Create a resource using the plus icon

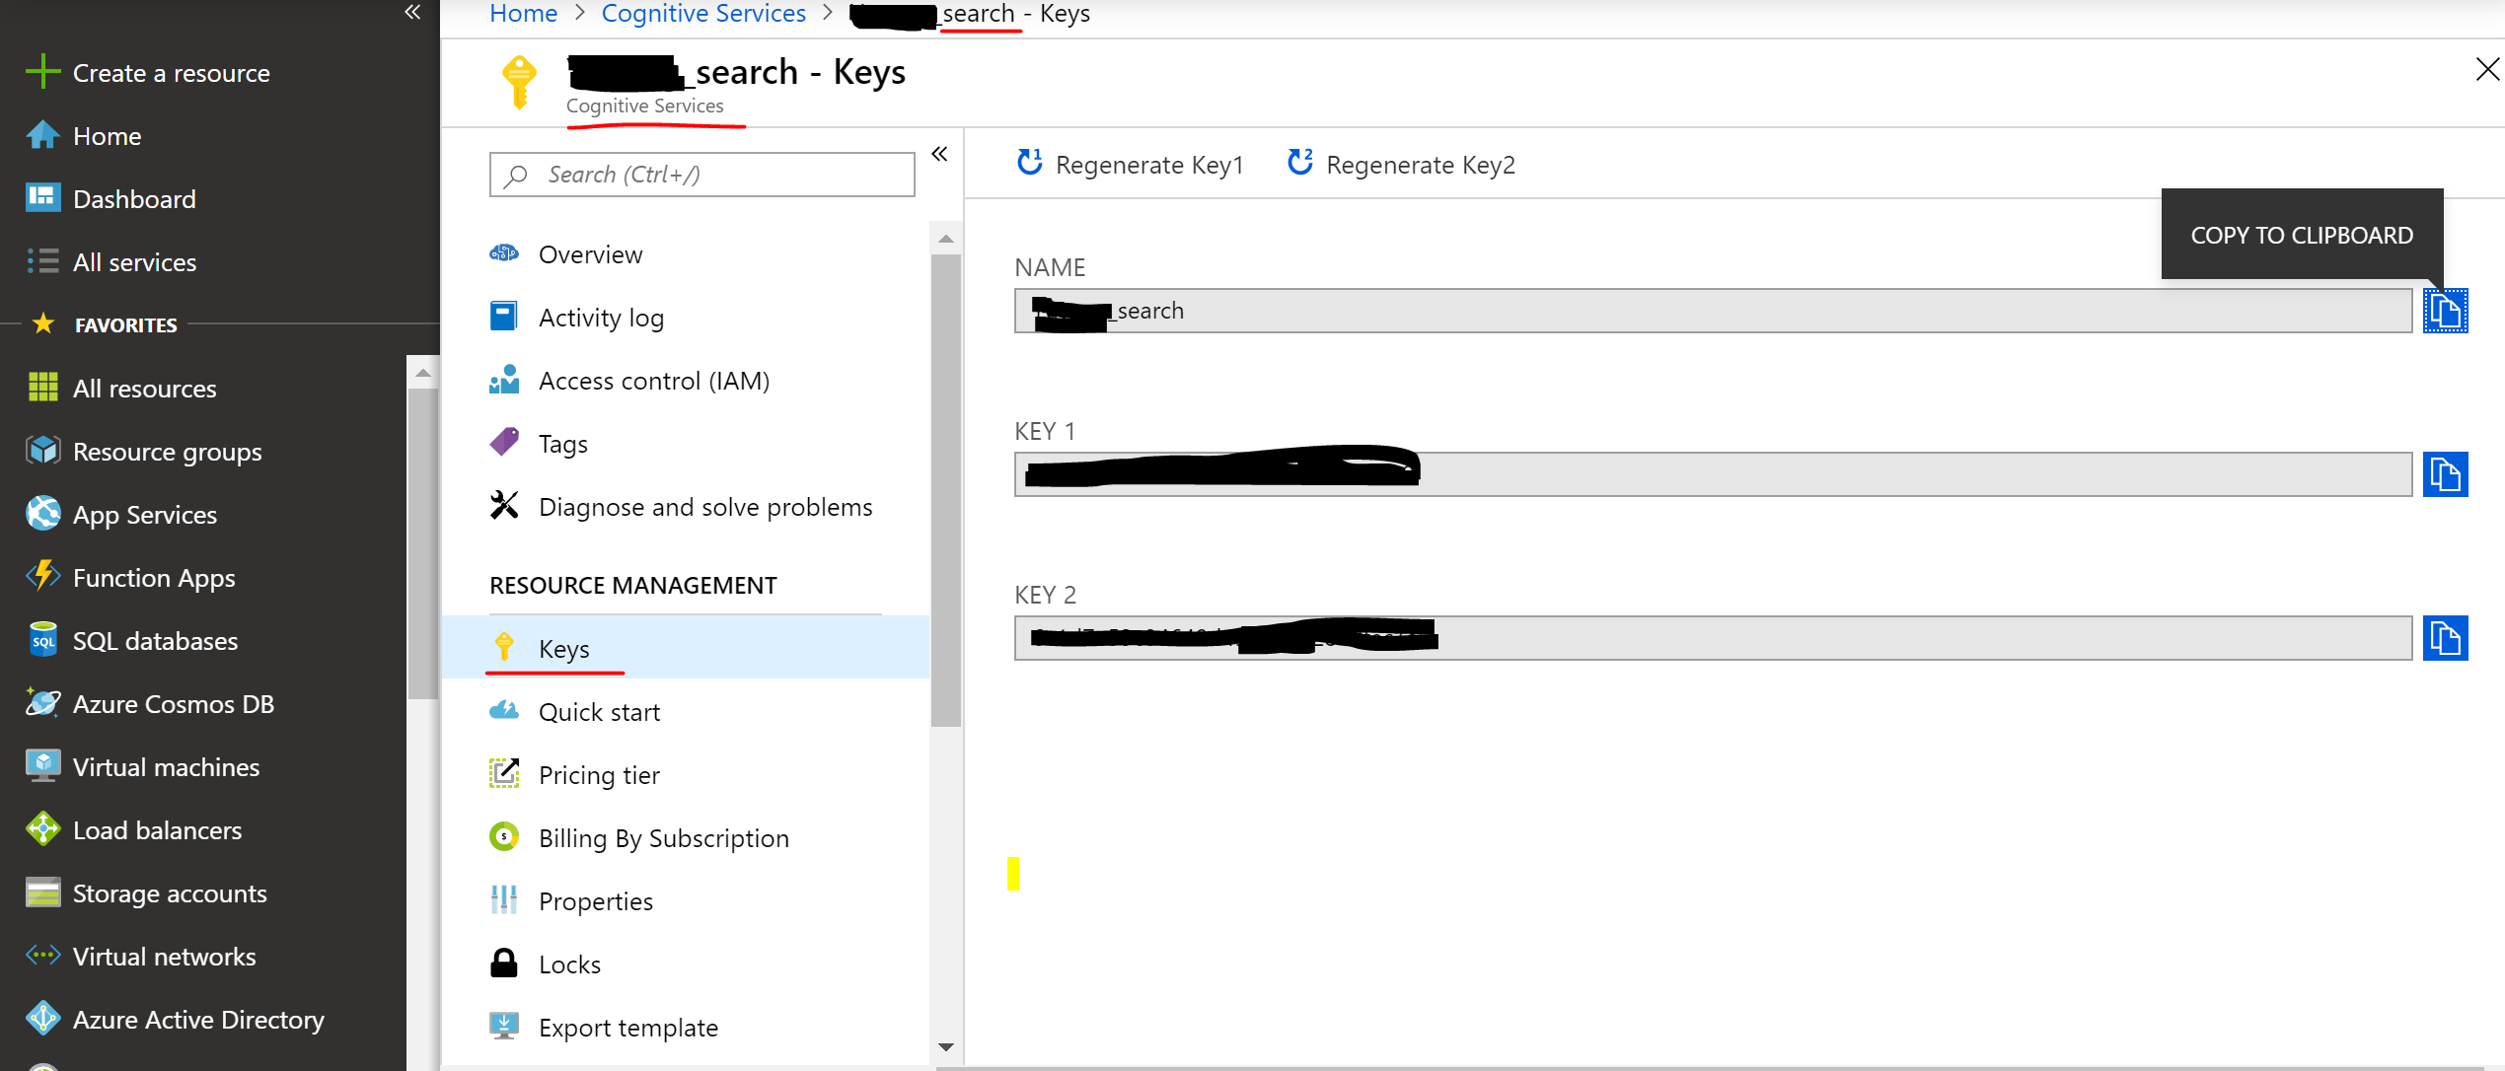[x=41, y=71]
